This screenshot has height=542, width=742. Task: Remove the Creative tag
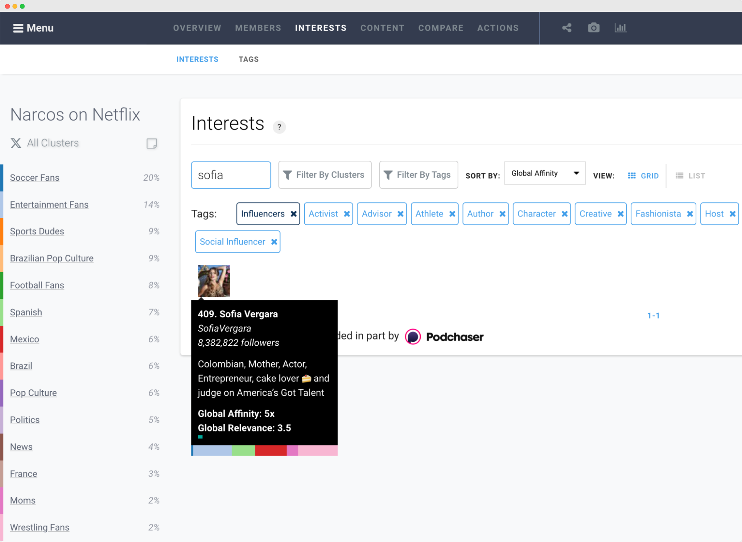pos(620,214)
